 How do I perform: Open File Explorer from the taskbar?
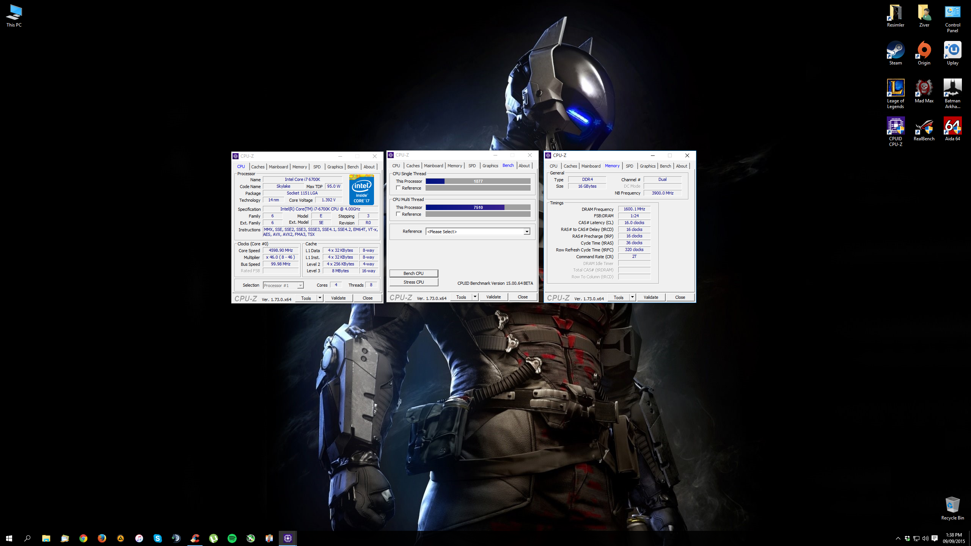(x=46, y=538)
